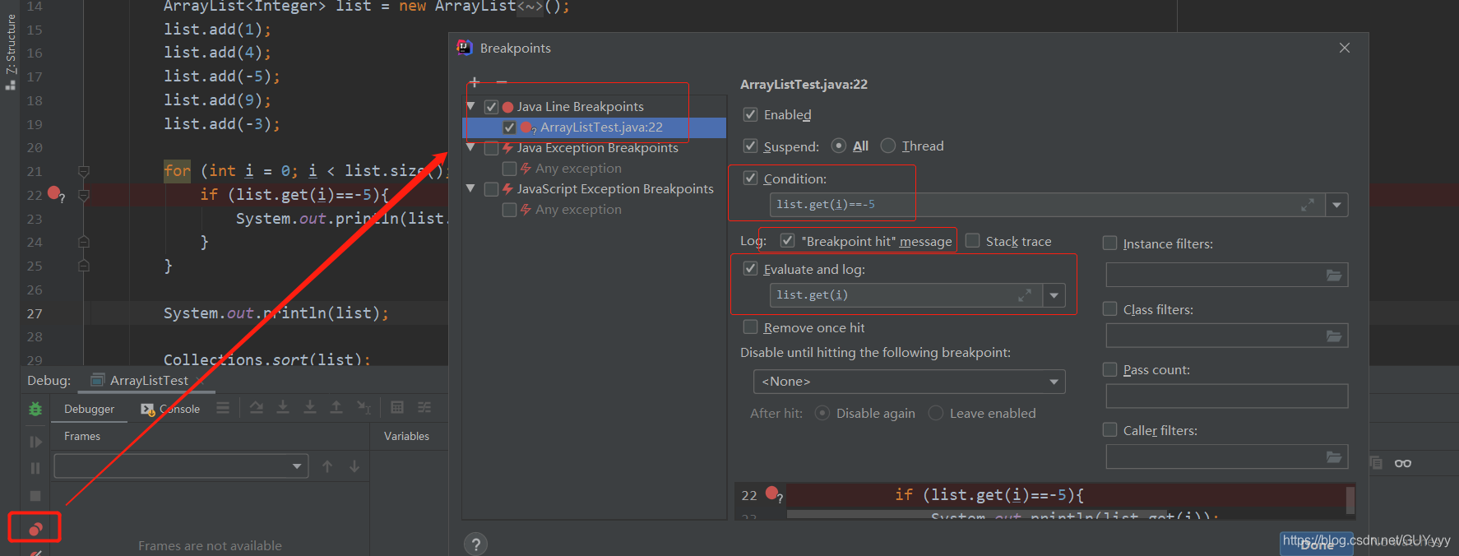Click the Step Out icon

pos(336,407)
